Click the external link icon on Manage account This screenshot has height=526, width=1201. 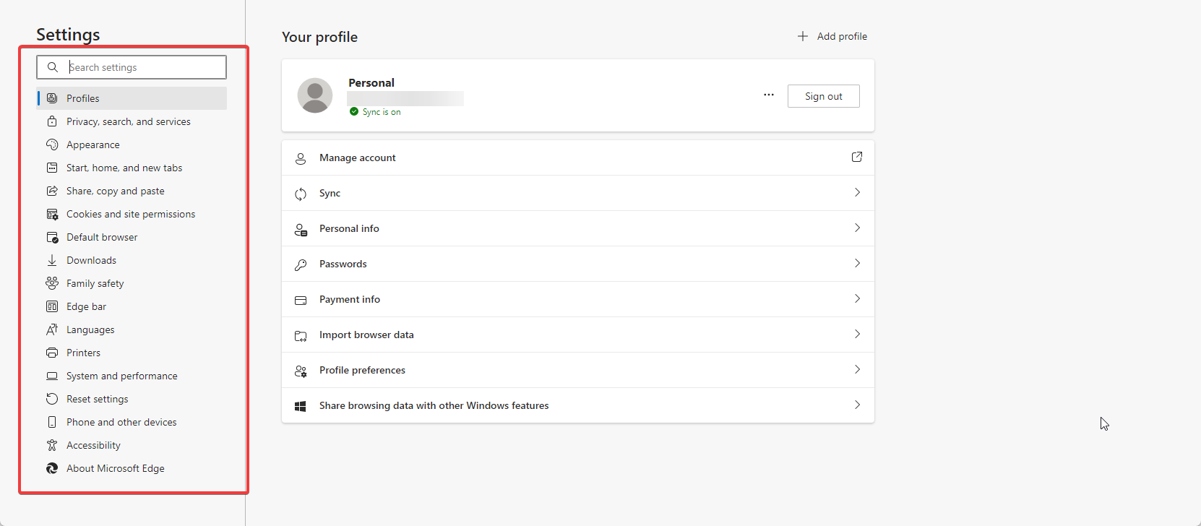coord(857,157)
